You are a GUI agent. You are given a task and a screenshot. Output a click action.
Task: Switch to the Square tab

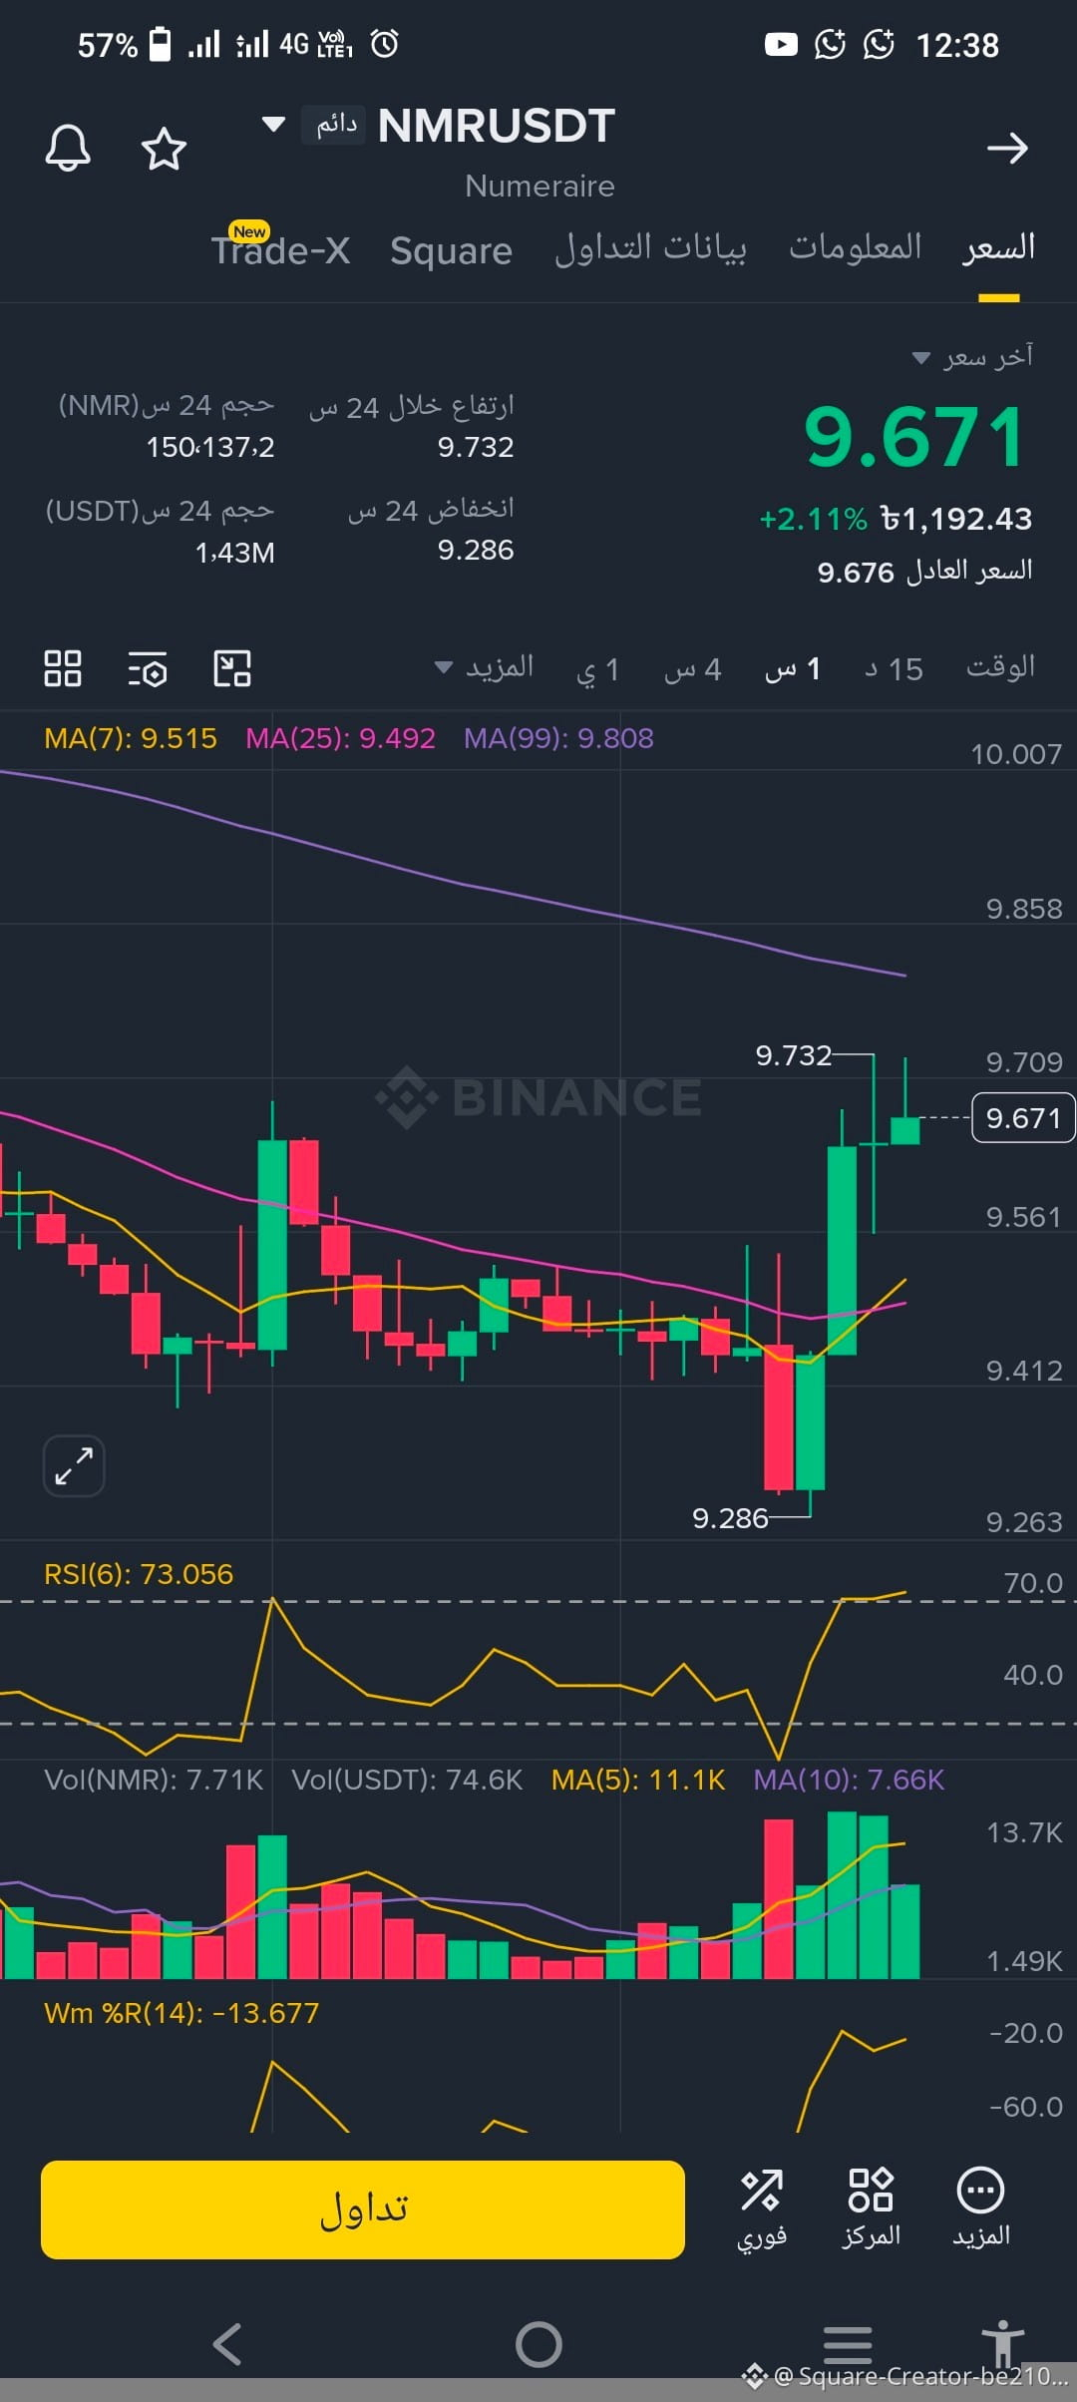pos(451,250)
